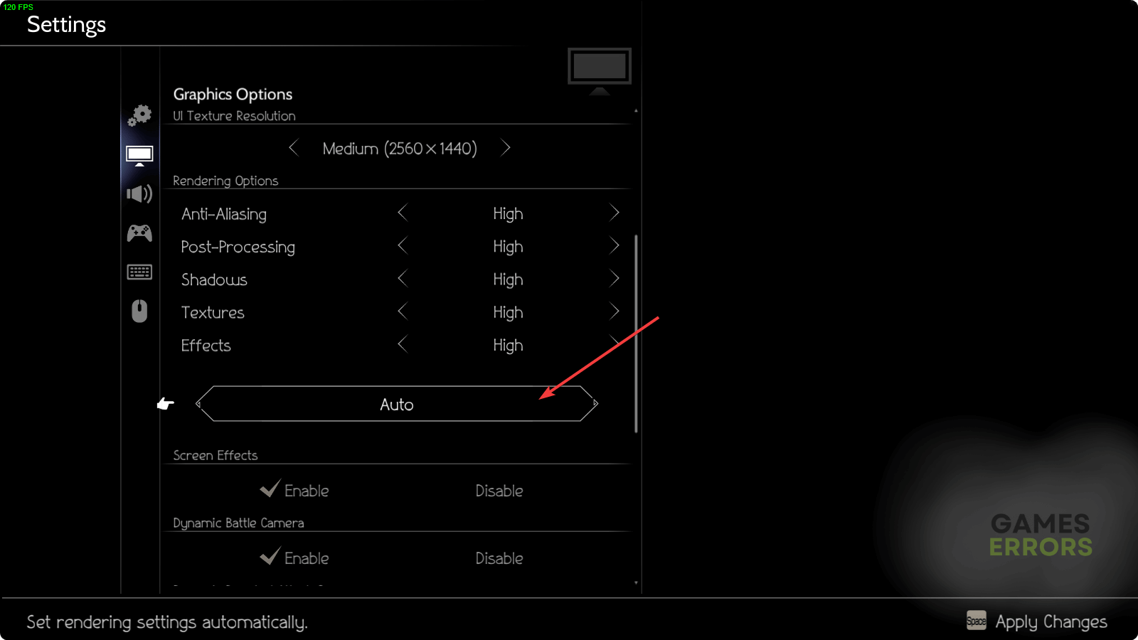Image resolution: width=1138 pixels, height=640 pixels.
Task: Decrease Shadows quality with left arrow
Action: click(403, 279)
